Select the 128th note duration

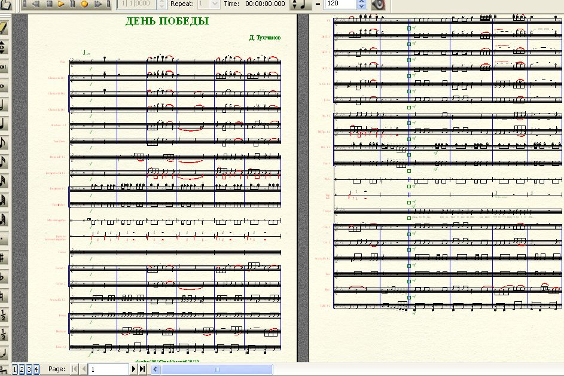[x=3, y=219]
